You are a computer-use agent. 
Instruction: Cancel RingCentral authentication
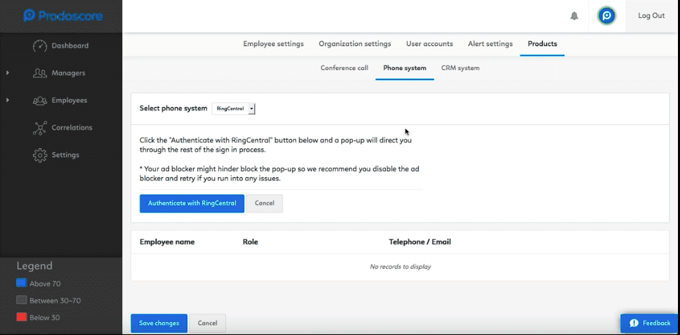(264, 203)
